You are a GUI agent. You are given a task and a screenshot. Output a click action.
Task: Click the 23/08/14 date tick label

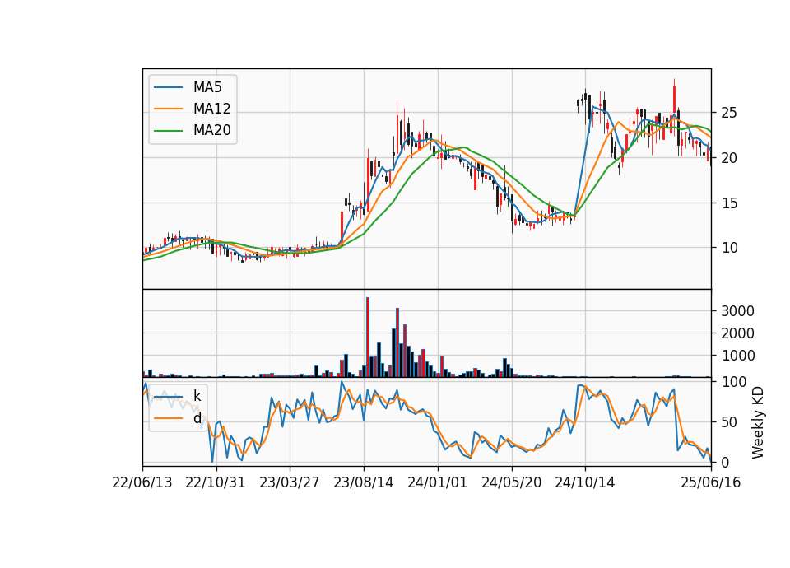pos(363,482)
